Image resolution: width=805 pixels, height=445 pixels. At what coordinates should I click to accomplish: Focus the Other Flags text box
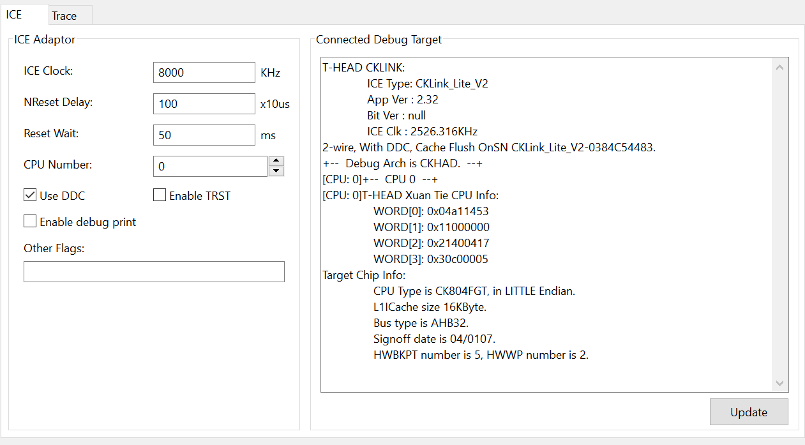[x=154, y=271]
